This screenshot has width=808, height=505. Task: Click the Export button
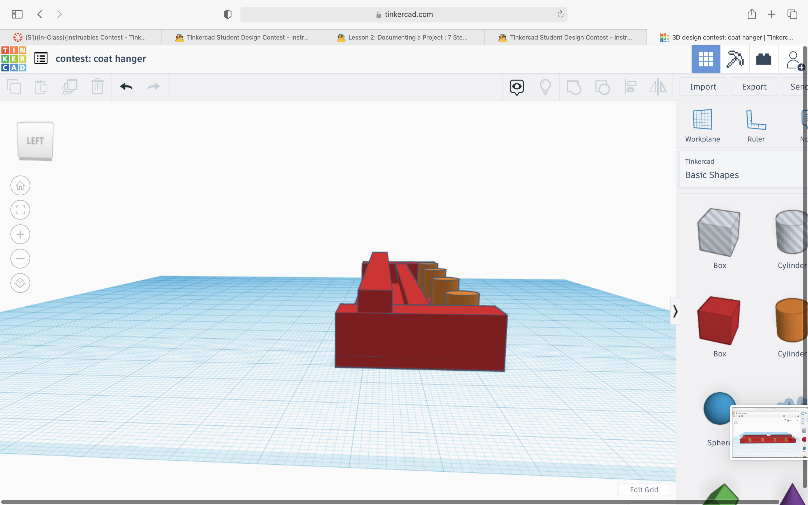point(754,87)
